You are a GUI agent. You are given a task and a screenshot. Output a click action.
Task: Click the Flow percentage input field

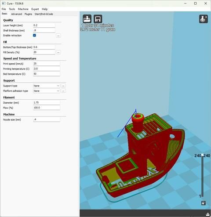(47, 108)
